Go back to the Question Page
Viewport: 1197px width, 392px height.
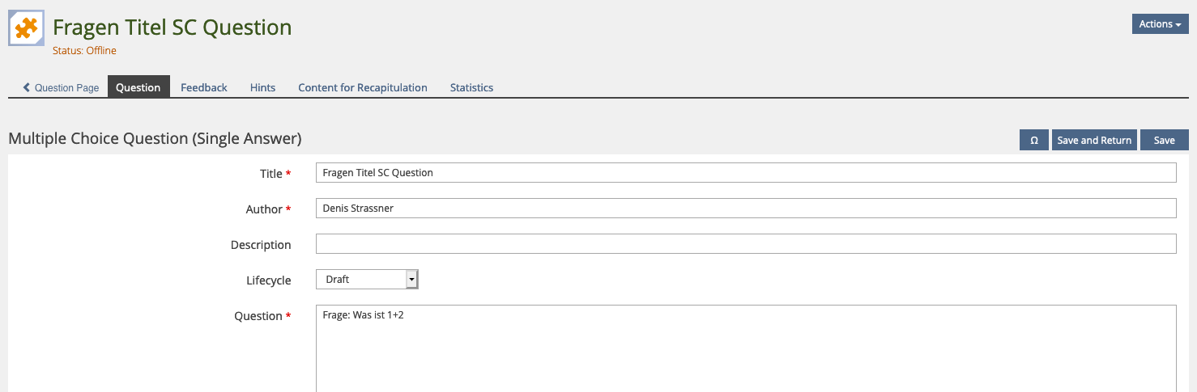pos(61,87)
